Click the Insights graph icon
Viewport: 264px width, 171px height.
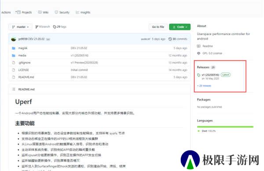point(77,12)
